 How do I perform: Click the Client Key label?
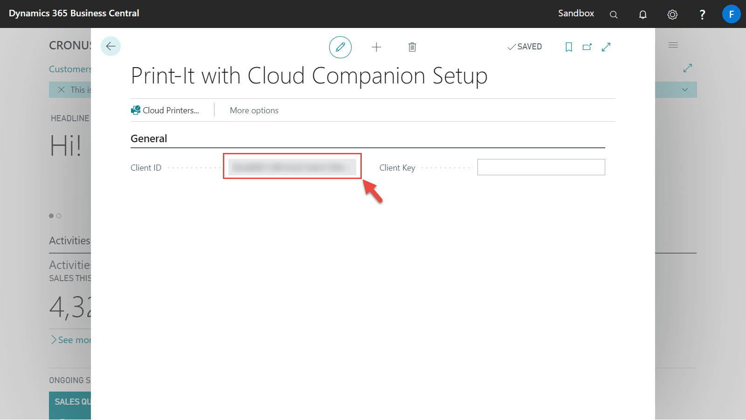click(x=397, y=168)
